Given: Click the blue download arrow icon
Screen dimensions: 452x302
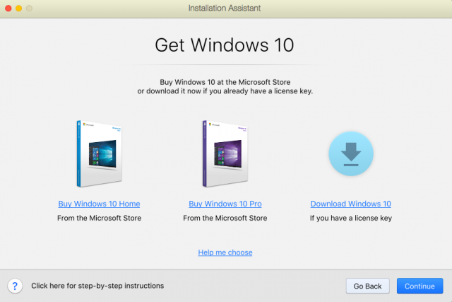Looking at the screenshot, I should pyautogui.click(x=351, y=153).
